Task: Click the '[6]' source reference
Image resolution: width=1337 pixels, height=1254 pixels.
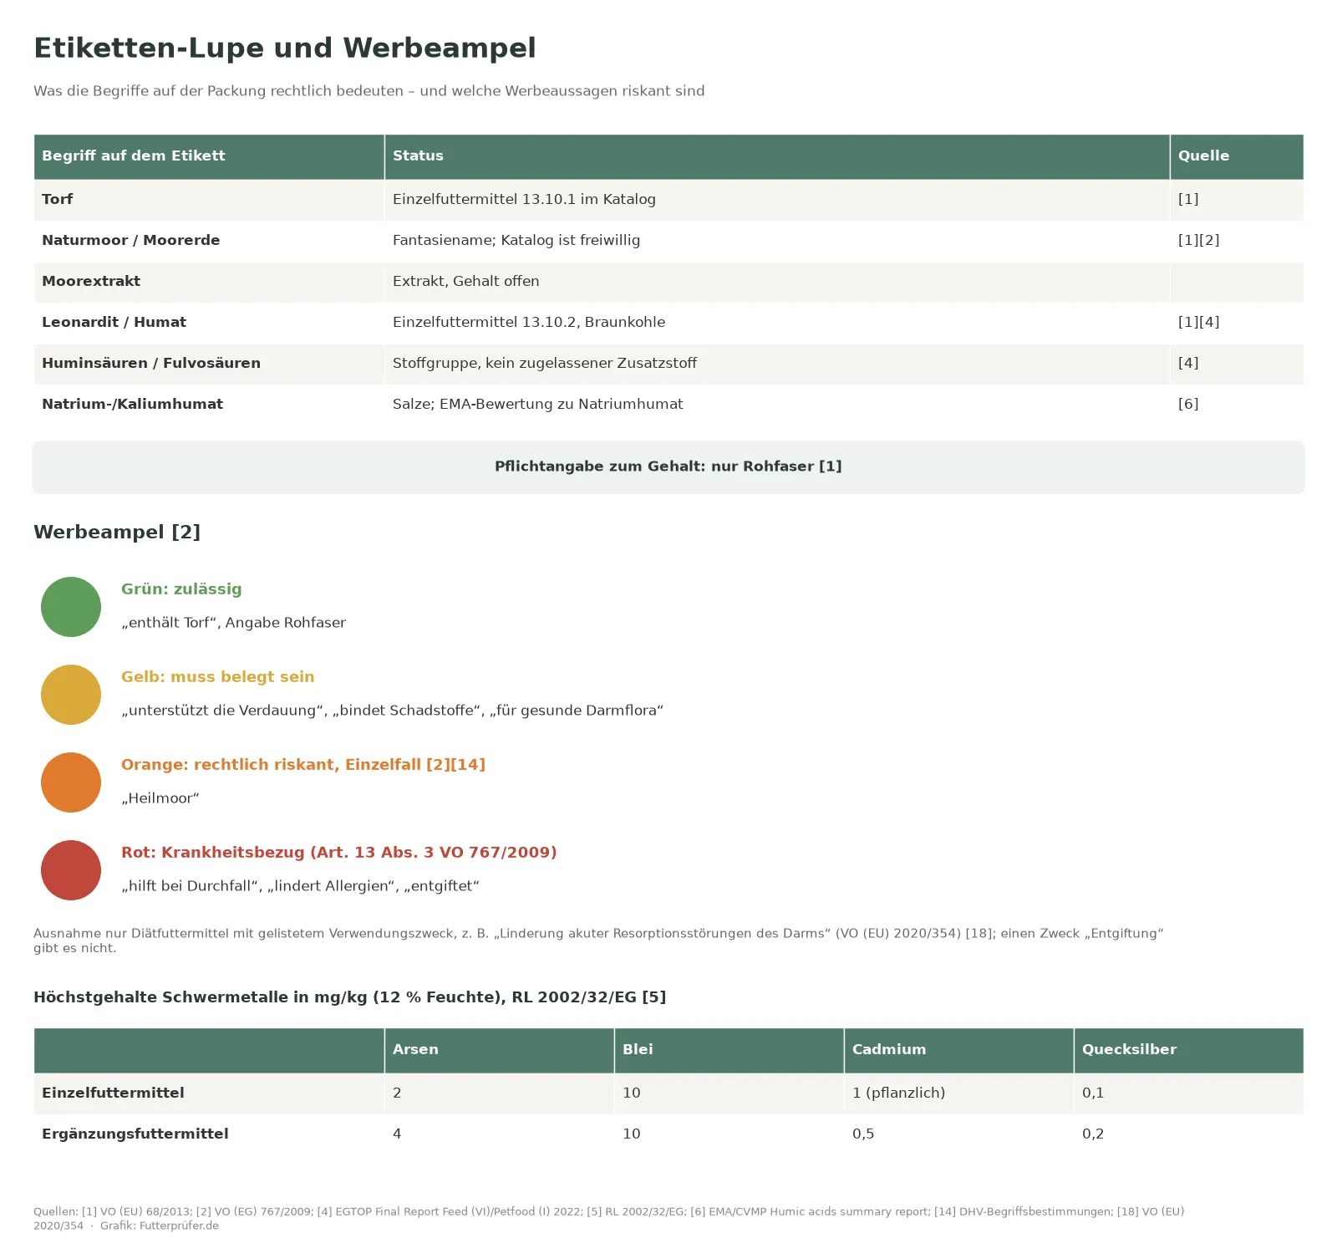Action: [1188, 404]
